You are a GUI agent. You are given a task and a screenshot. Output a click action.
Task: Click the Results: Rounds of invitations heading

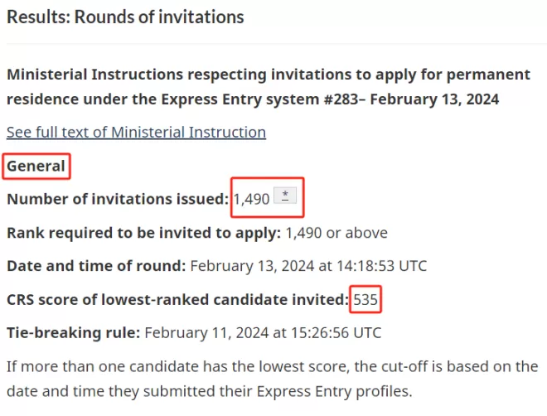click(125, 17)
